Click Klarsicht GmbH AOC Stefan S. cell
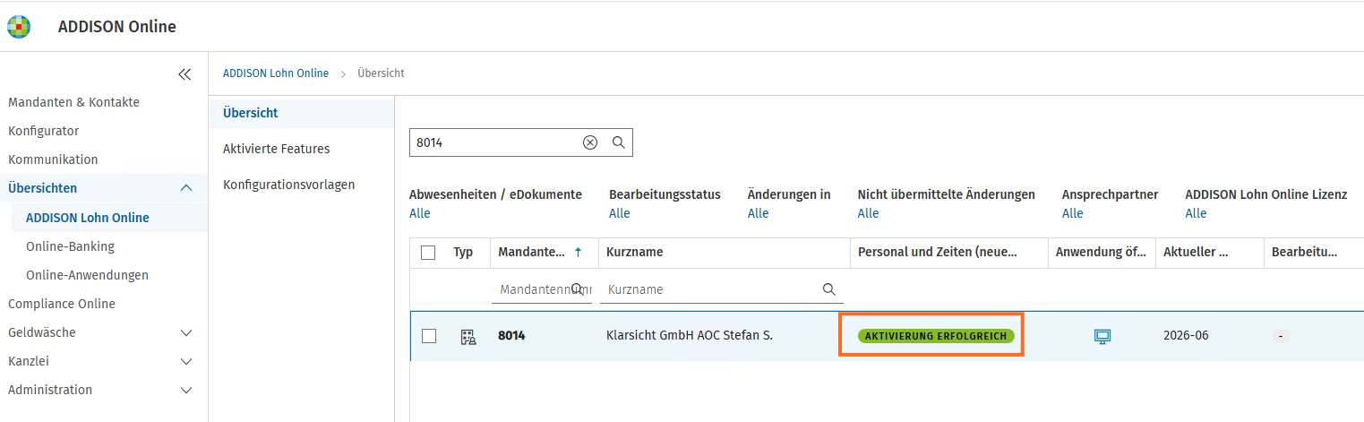 pos(689,336)
